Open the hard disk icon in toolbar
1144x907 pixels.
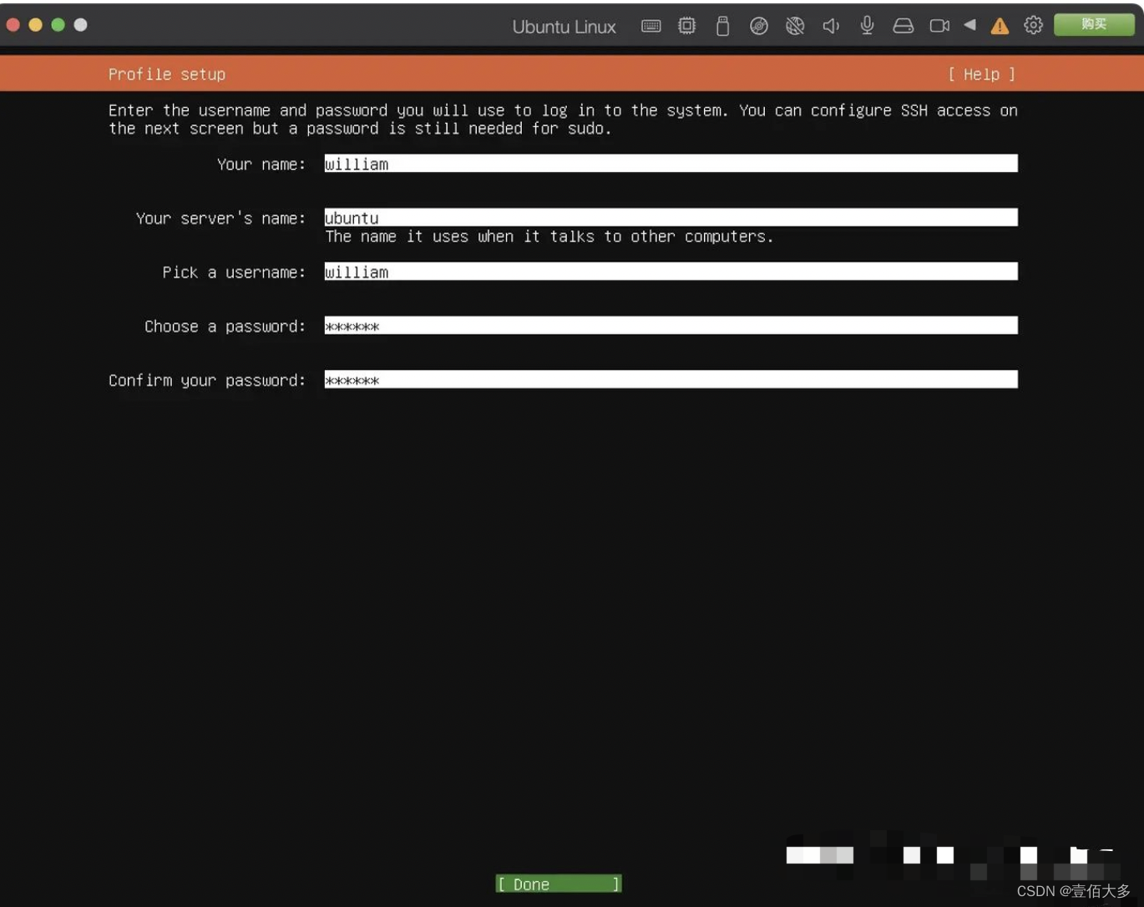pyautogui.click(x=904, y=26)
